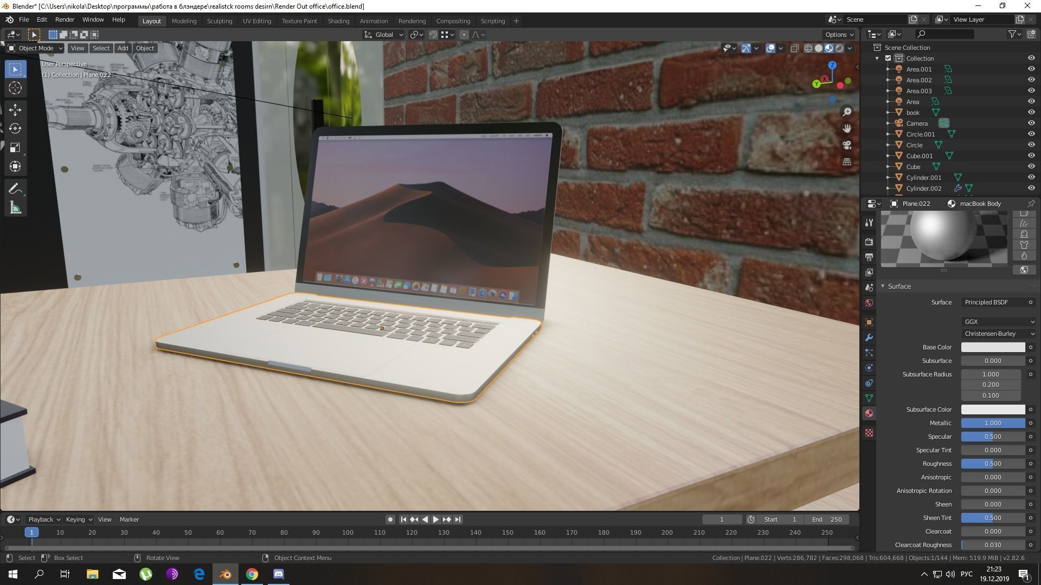Toggle X-ray display icon
Image resolution: width=1041 pixels, height=585 pixels.
point(794,48)
